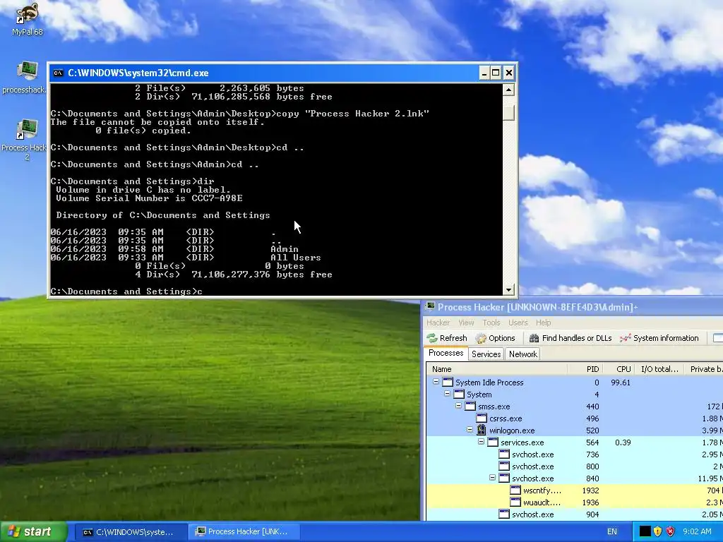
Task: Select the svchost.exe row with PID 904
Action: tap(575, 514)
